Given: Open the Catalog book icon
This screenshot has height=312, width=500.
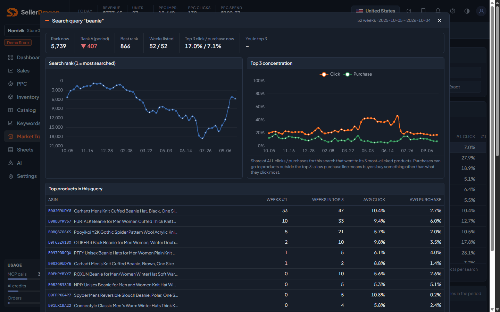Looking at the screenshot, I should point(11,110).
